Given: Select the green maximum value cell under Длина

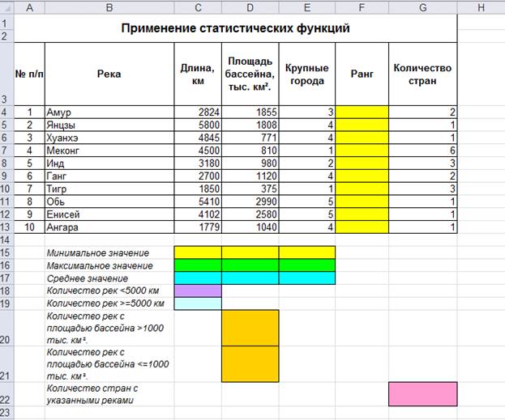Looking at the screenshot, I should pos(198,265).
